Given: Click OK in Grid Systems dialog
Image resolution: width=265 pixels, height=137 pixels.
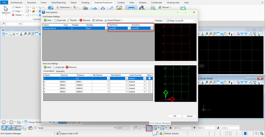Looking at the screenshot, I should 175,116.
